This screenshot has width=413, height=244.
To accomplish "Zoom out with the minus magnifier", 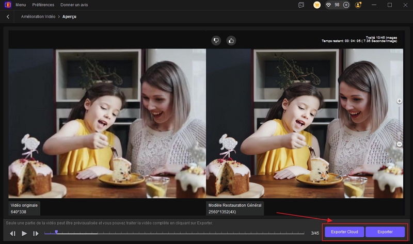I will coord(399,144).
